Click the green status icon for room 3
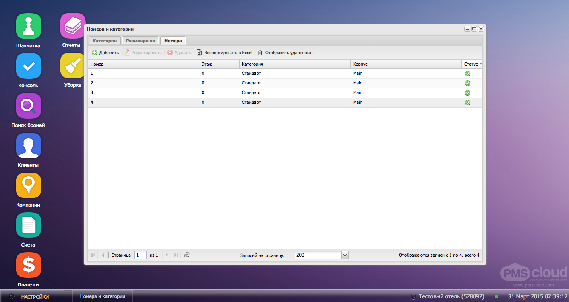Screen dimensions: 569x302 pyautogui.click(x=468, y=93)
